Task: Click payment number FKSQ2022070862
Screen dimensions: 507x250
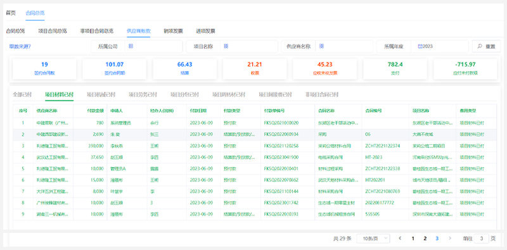Action: click(281, 180)
